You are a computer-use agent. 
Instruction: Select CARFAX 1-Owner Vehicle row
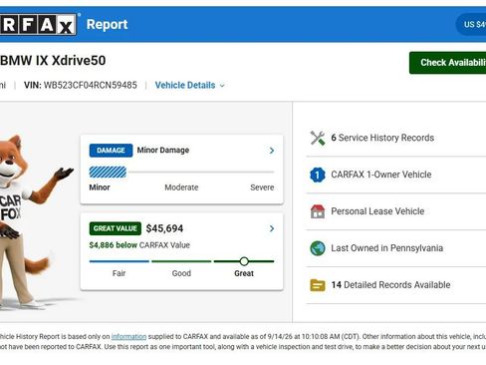point(396,175)
